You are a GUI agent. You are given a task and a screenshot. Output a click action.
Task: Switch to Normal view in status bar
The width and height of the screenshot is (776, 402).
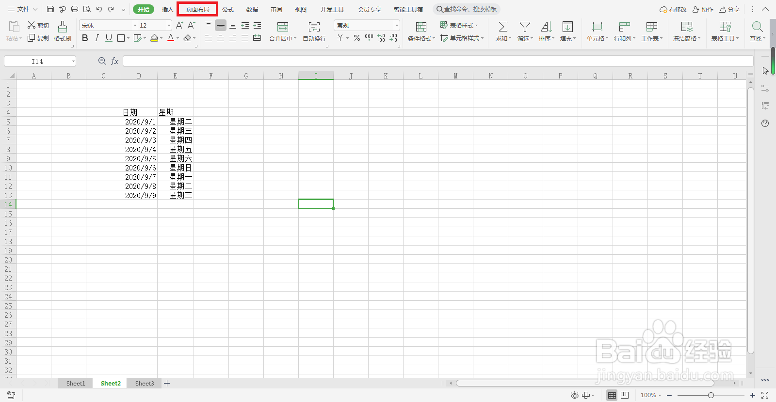[612, 395]
